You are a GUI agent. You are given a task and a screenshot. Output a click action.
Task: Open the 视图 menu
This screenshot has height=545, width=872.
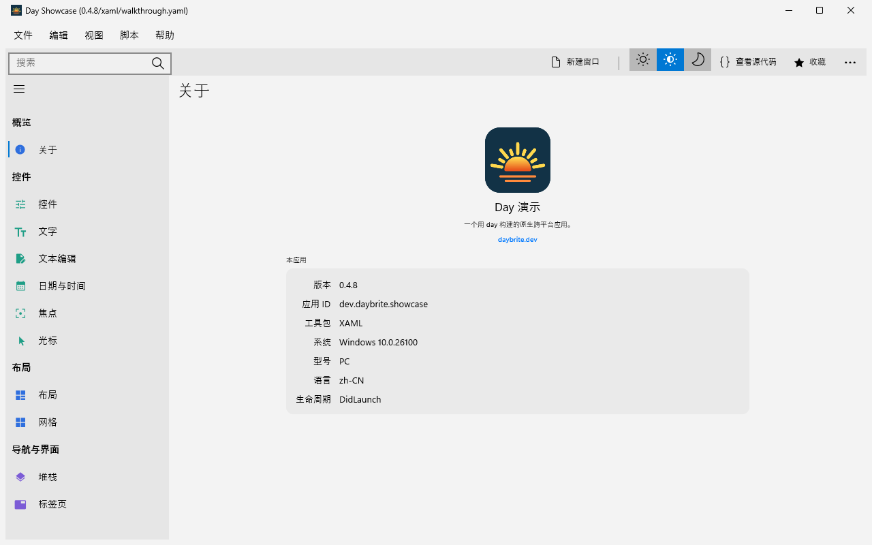[94, 35]
